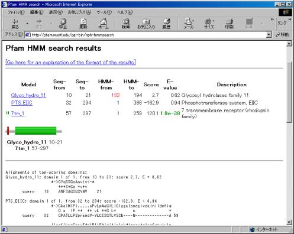Click the red HMM-from value 183
This screenshot has width=294, height=234.
(x=115, y=95)
